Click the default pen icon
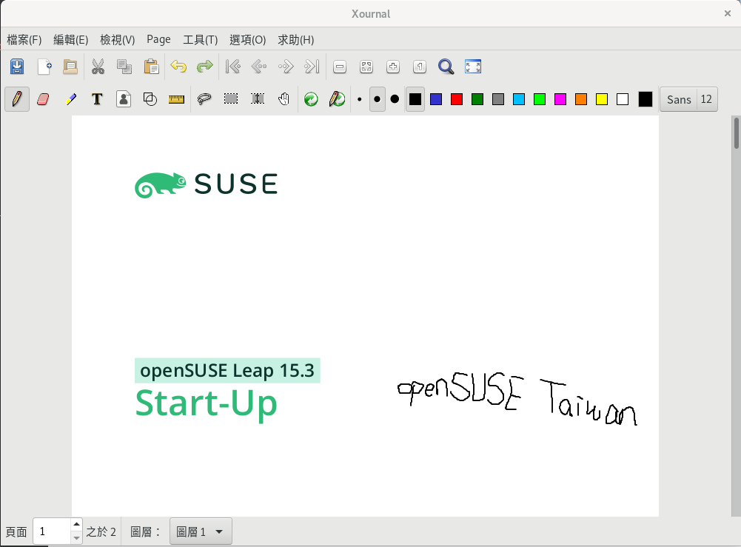 click(x=338, y=99)
